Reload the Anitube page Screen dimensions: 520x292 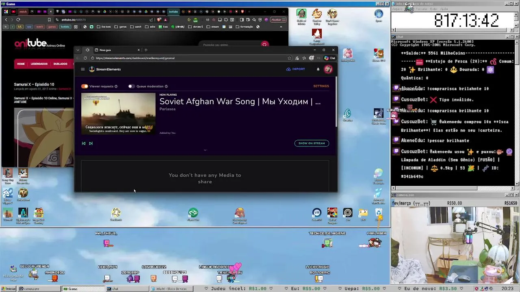coord(18,19)
